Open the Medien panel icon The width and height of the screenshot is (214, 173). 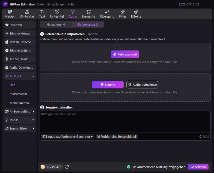[x=10, y=14]
